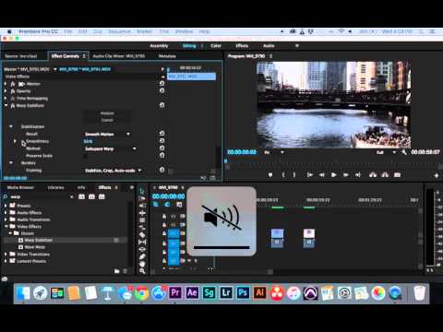Collapse the Warp Stabilizer effect

[6, 105]
